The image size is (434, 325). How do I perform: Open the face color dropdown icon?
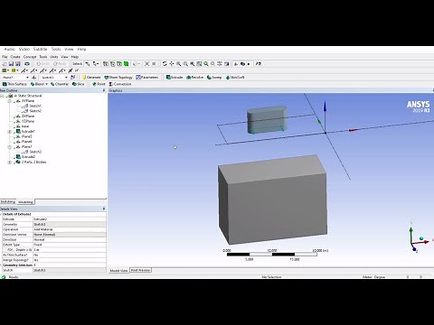coord(5,70)
